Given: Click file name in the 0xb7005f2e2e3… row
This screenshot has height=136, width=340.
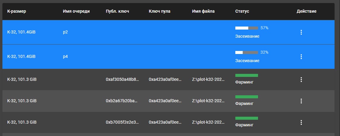Looking at the screenshot, I should 208,122.
